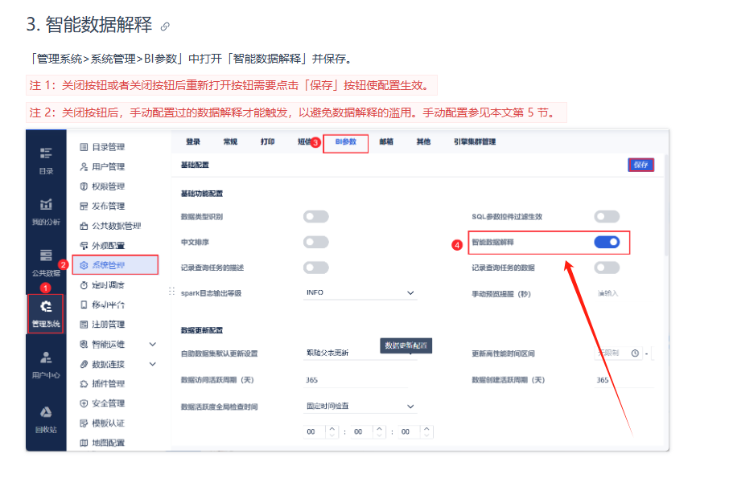This screenshot has height=478, width=729.
Task: Open the 目录 section in the dark sidebar
Action: [x=46, y=161]
